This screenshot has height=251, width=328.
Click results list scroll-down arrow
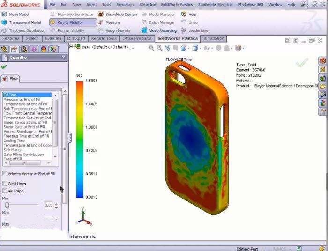pos(55,156)
